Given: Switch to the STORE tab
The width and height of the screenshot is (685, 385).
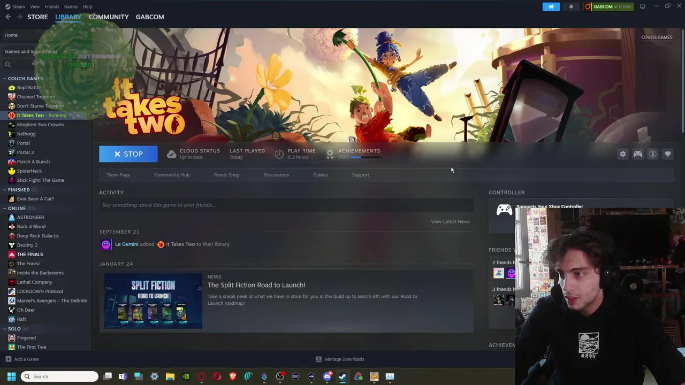Looking at the screenshot, I should point(37,17).
